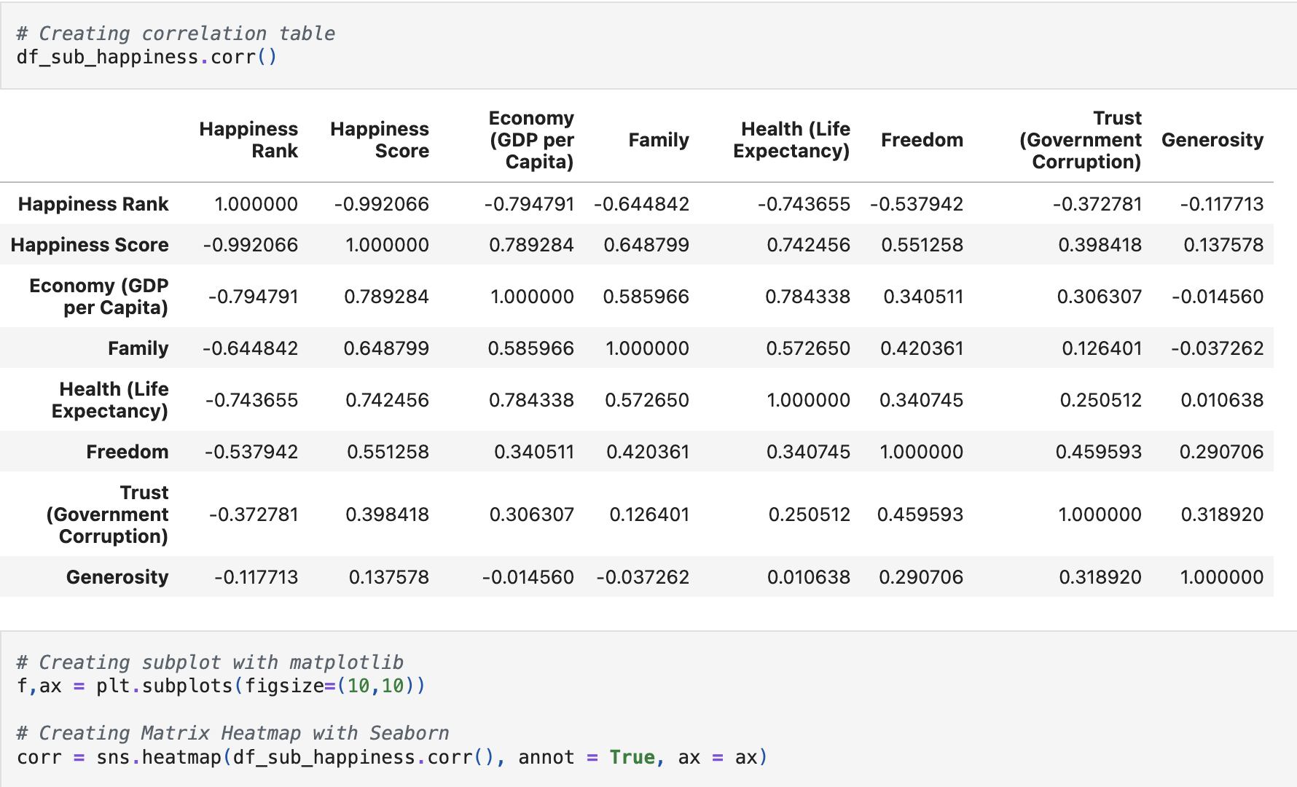The width and height of the screenshot is (1297, 787).
Task: Select the Family row label
Action: [138, 348]
